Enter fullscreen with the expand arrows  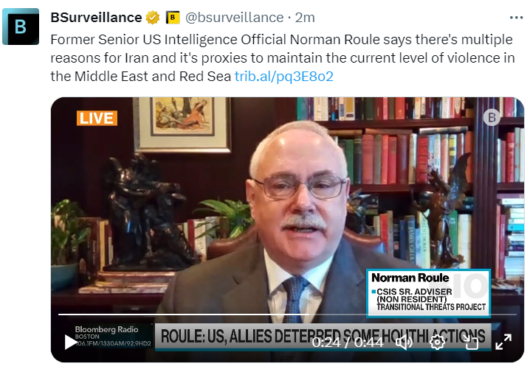tap(503, 342)
